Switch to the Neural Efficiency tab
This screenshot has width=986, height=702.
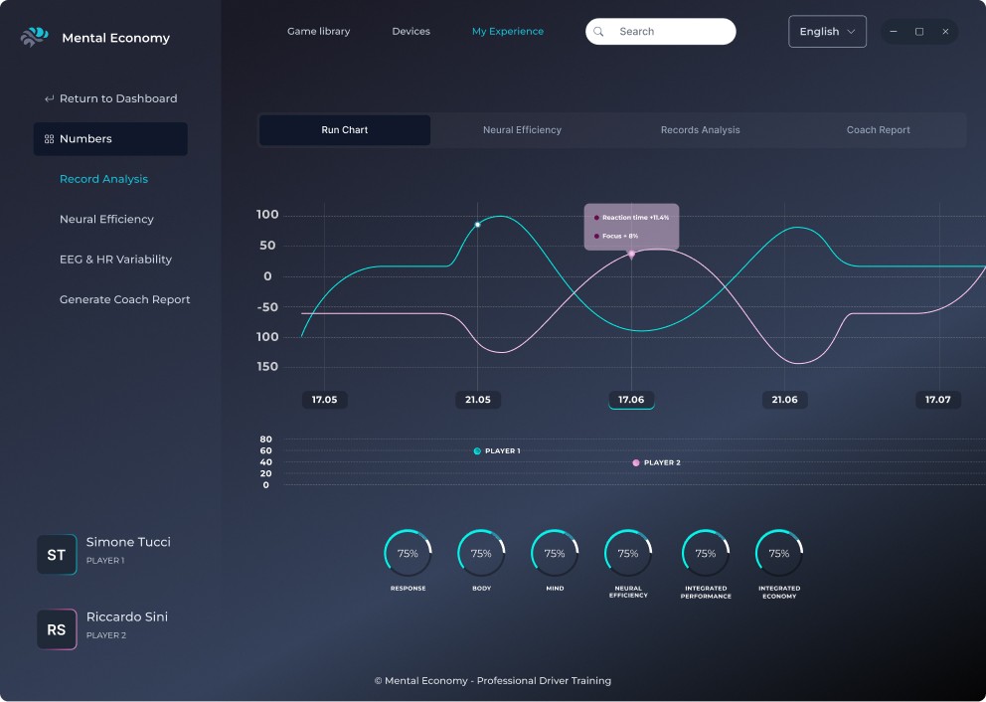tap(522, 130)
